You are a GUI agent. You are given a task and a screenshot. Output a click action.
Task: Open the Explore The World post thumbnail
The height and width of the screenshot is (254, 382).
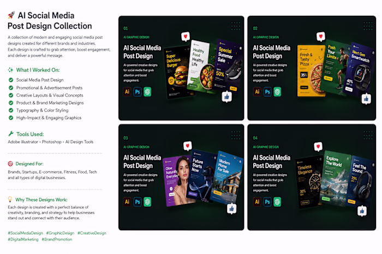coord(336,178)
